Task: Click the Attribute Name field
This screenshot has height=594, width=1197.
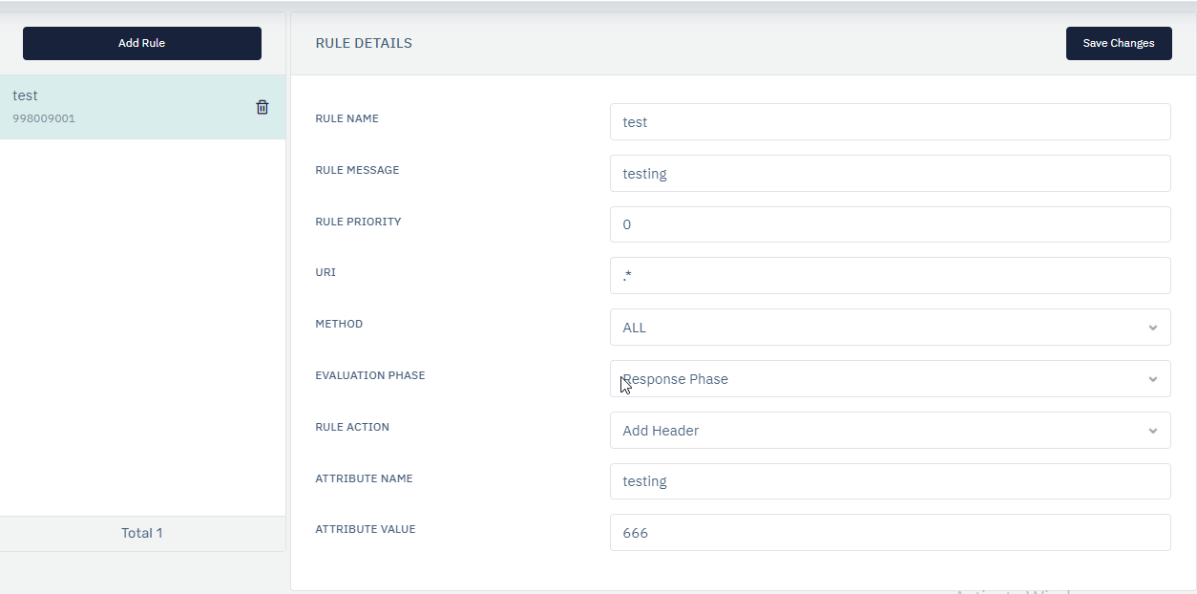Action: point(891,481)
